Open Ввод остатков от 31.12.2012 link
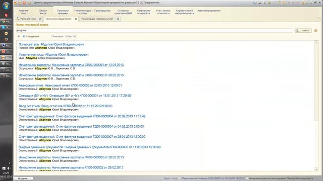 coord(66,106)
